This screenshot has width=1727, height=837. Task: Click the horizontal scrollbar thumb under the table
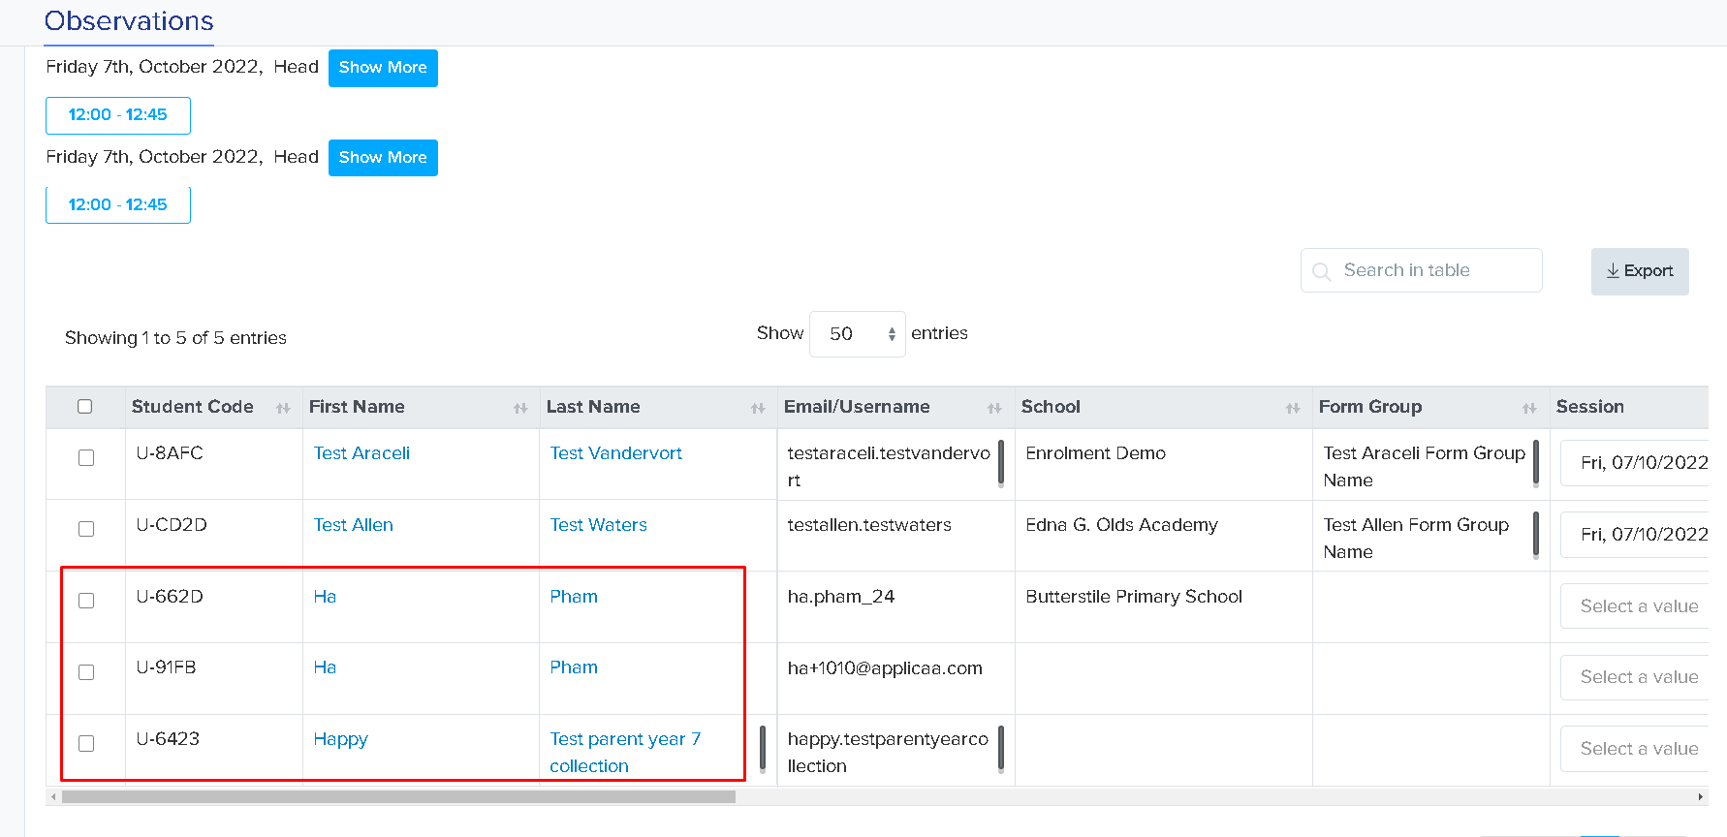click(398, 797)
